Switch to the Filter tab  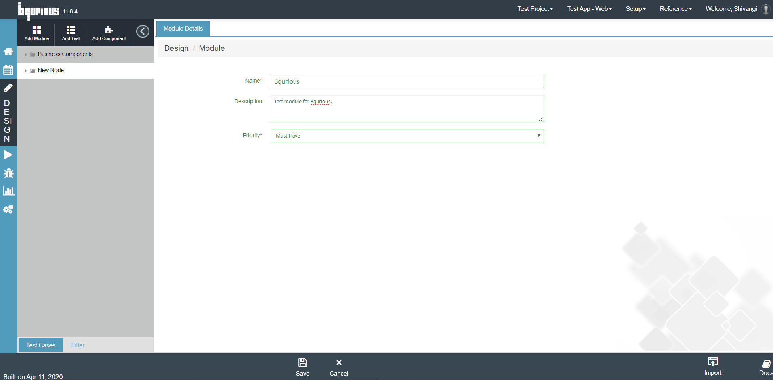(78, 345)
